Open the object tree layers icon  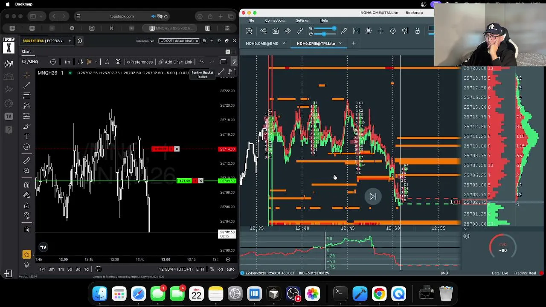pyautogui.click(x=26, y=265)
